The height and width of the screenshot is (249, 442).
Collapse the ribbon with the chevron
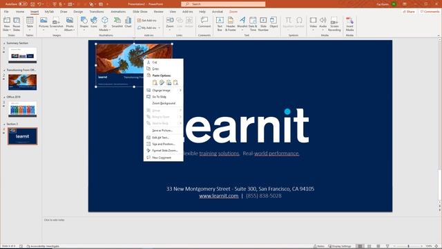click(x=439, y=35)
